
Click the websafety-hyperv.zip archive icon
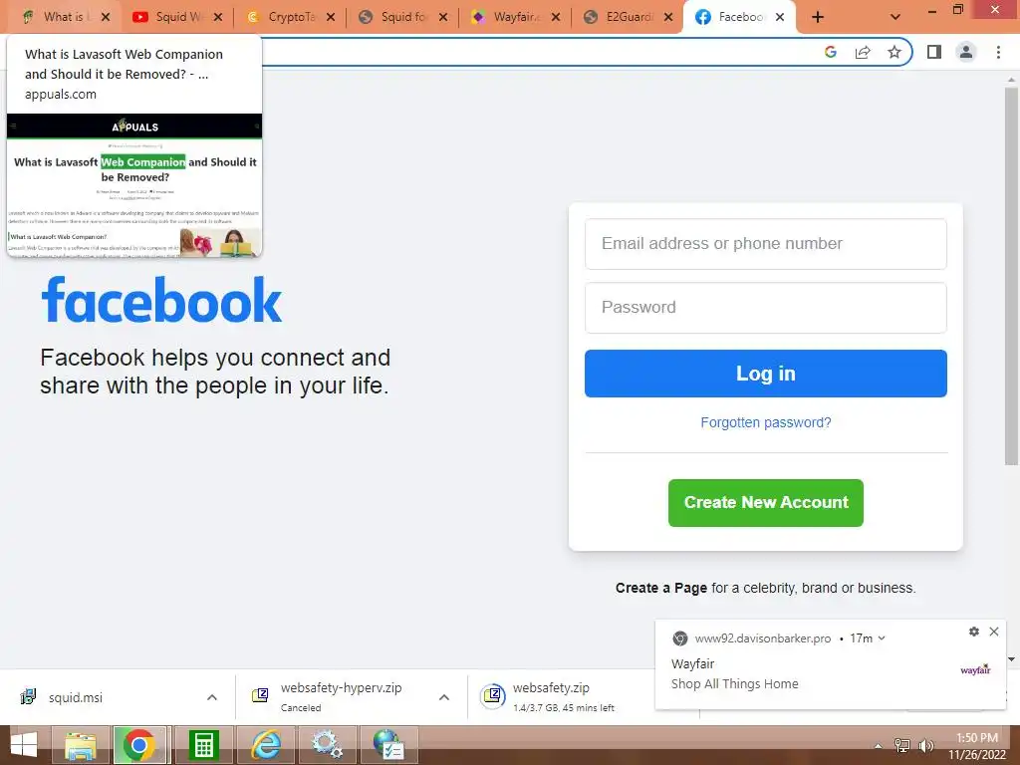pyautogui.click(x=260, y=695)
